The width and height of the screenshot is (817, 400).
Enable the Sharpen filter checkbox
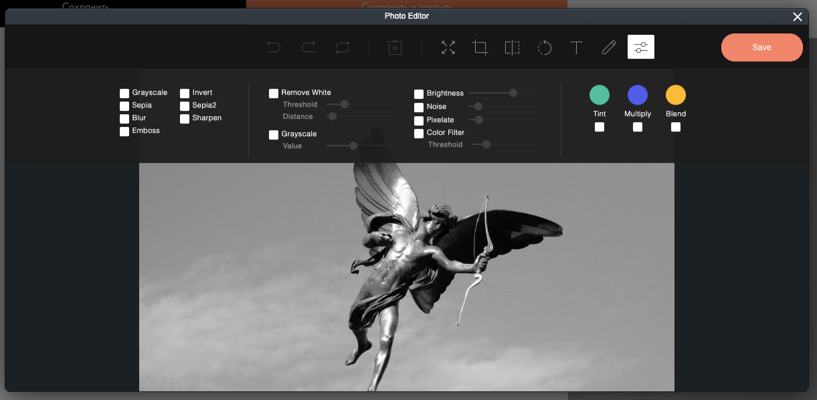(185, 119)
